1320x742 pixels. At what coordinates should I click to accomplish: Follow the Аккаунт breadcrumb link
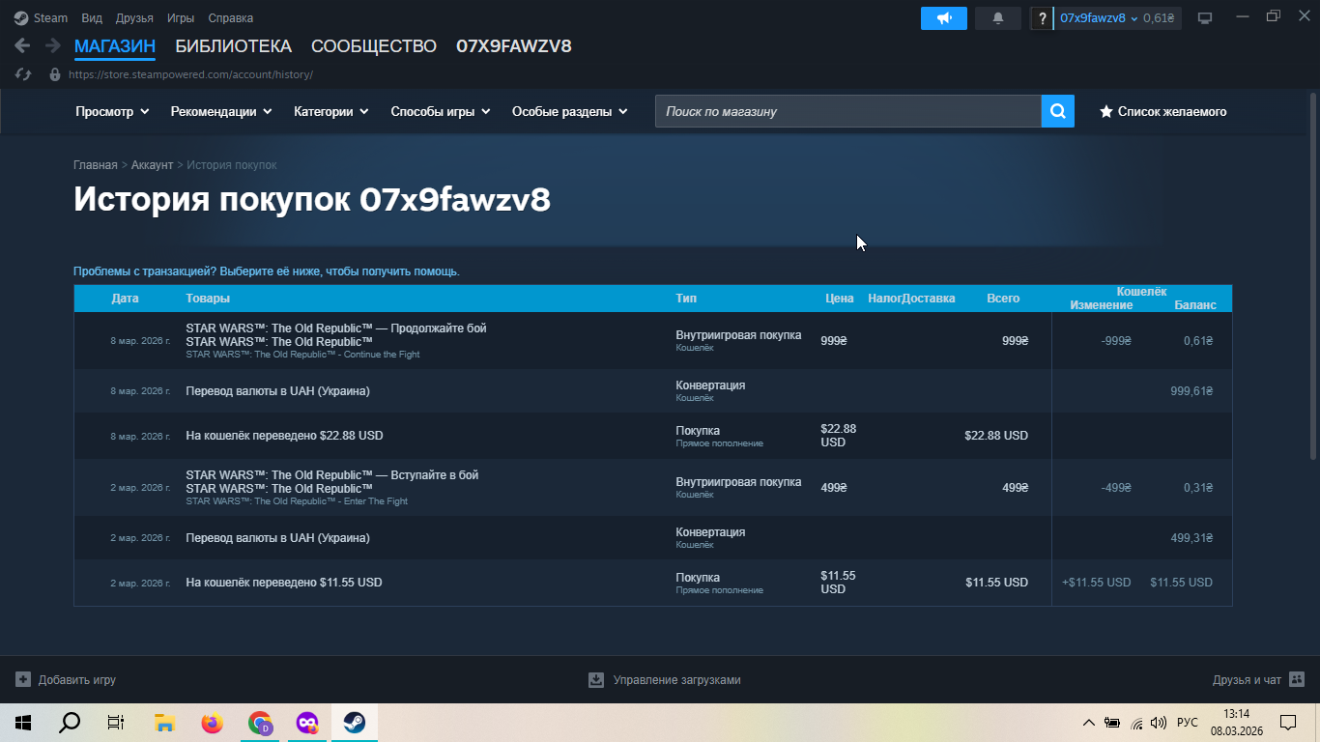(153, 165)
